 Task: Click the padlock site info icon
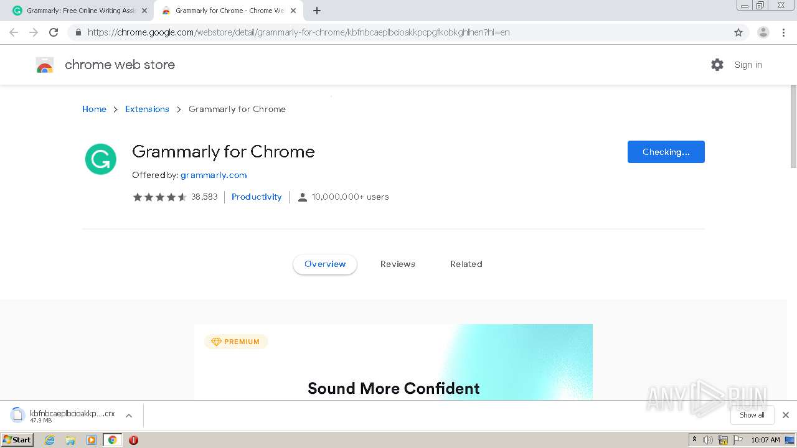point(78,32)
